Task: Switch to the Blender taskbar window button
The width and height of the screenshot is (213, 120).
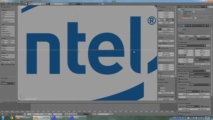Action: point(42,118)
